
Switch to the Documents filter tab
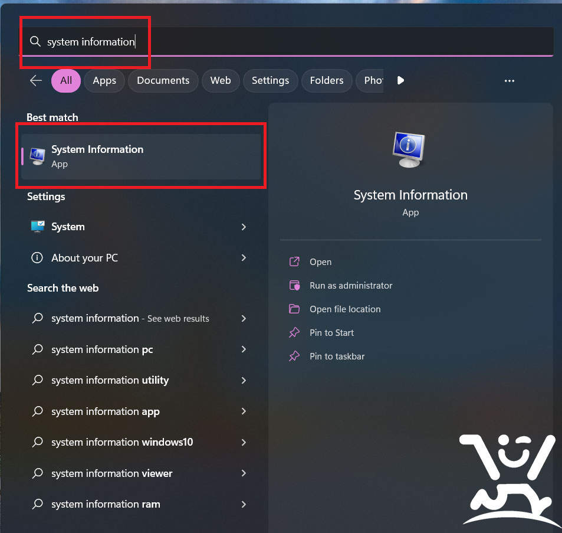point(163,81)
